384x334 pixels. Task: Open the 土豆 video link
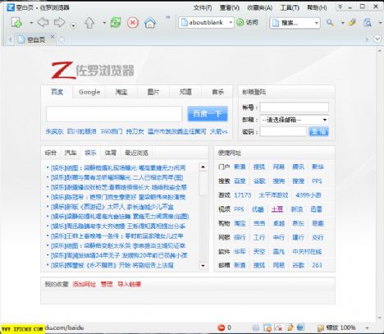[x=277, y=209]
